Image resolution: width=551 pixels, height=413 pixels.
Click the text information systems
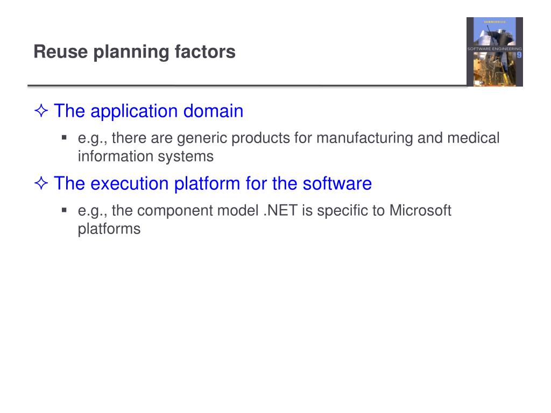point(145,156)
